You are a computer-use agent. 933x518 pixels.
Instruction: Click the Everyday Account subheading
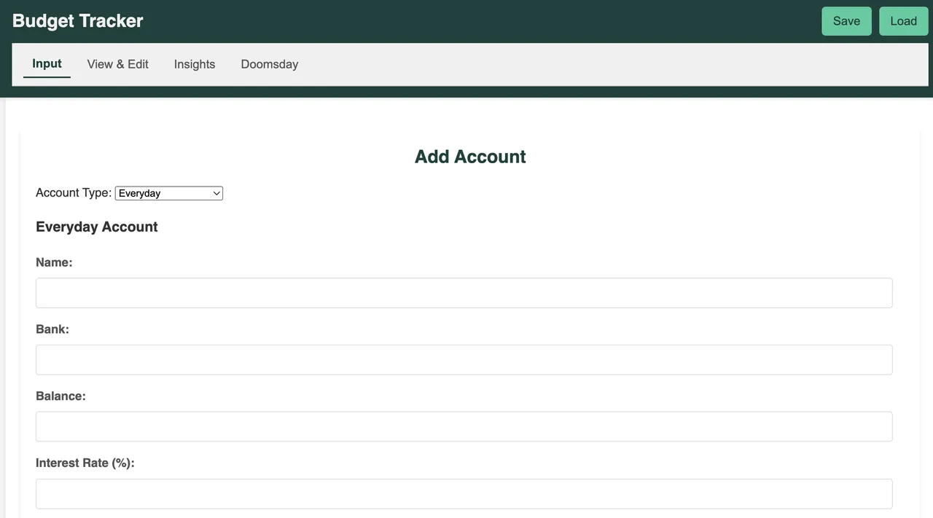[97, 227]
